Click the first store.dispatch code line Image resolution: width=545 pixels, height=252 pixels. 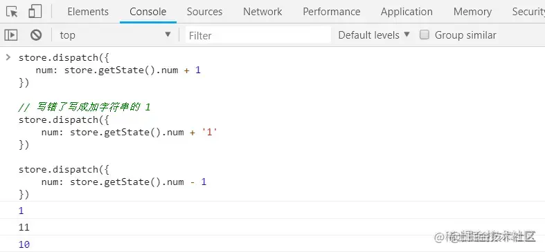[x=64, y=57]
